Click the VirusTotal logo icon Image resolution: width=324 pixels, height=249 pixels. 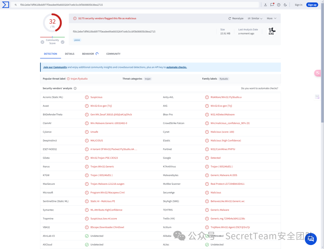(6, 5)
